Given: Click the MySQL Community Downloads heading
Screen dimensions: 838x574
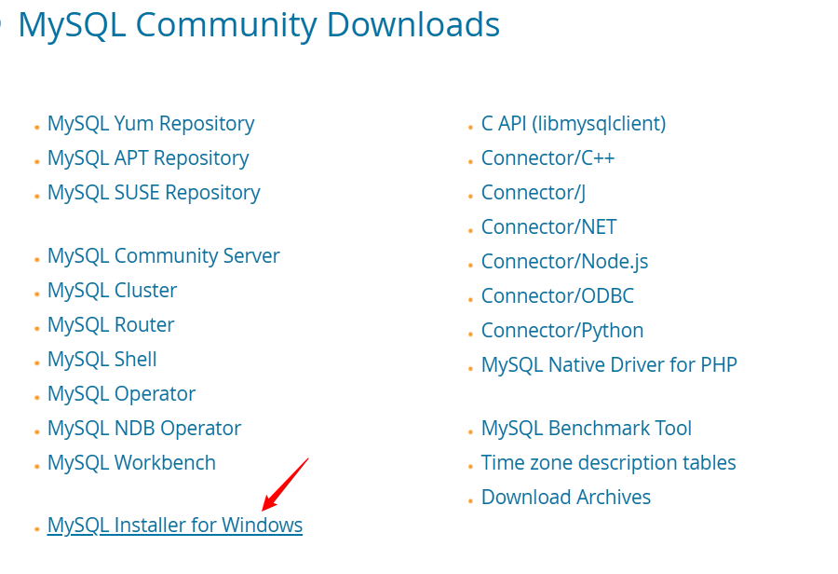Looking at the screenshot, I should point(259,25).
